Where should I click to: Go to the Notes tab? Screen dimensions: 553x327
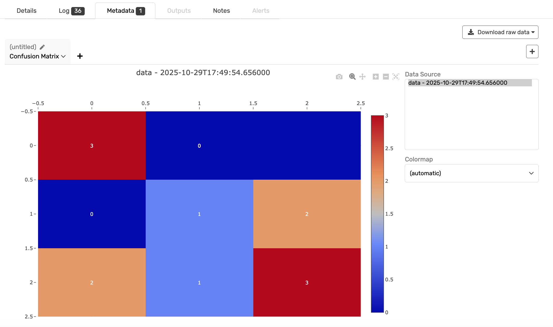coord(221,11)
